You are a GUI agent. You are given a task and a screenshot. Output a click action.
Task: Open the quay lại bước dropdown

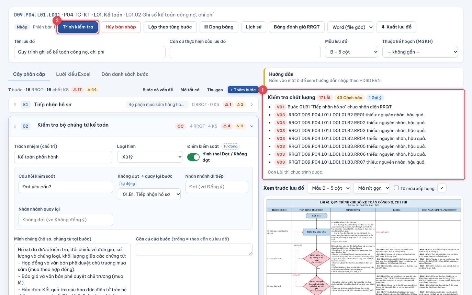(149, 194)
